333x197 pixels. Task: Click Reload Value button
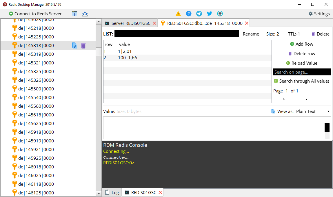click(x=302, y=63)
